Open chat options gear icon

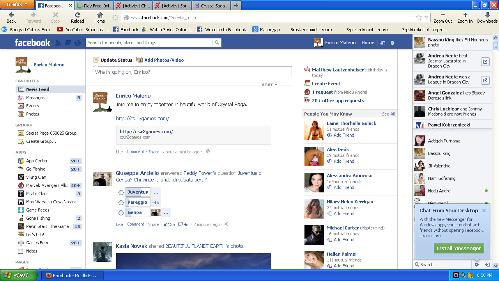[x=476, y=265]
